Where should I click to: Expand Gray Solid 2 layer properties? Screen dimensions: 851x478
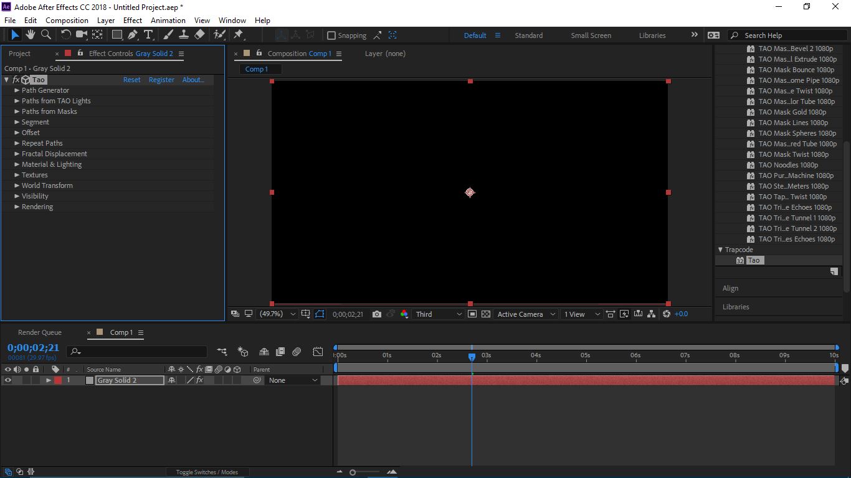coord(49,380)
